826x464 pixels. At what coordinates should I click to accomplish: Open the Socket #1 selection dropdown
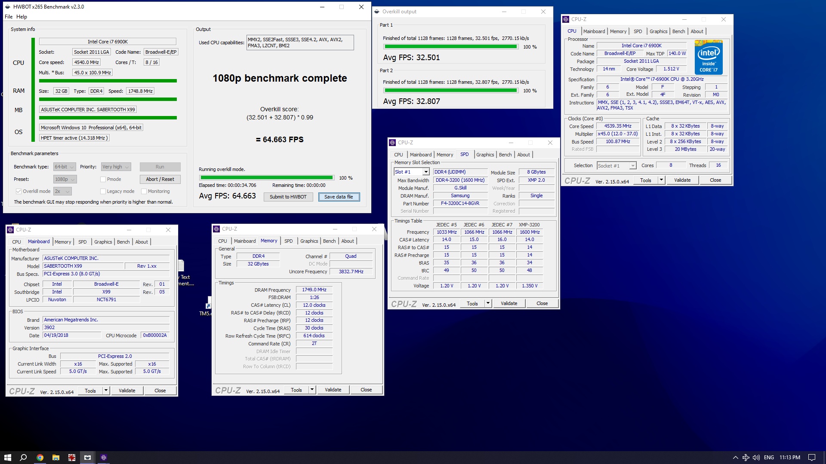[x=616, y=165]
